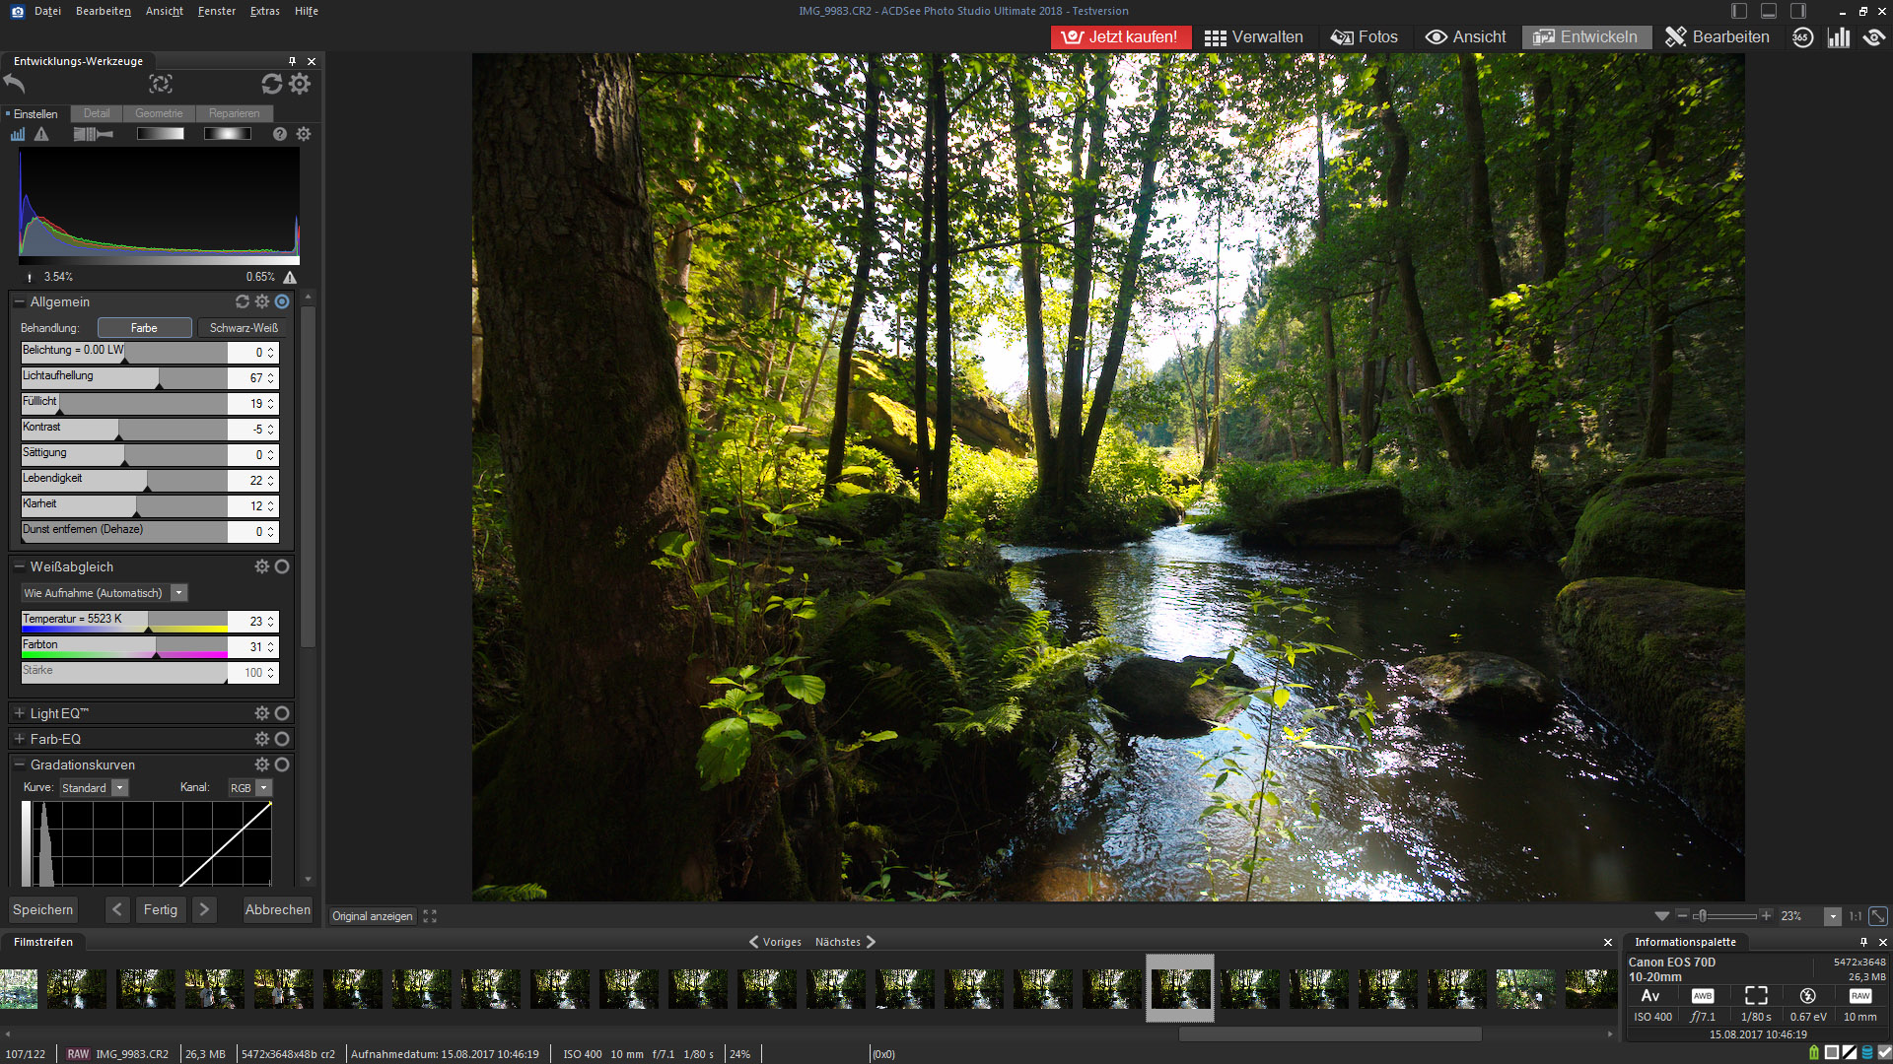Open the Extras menu
Screen dimensions: 1893x1064
264,11
